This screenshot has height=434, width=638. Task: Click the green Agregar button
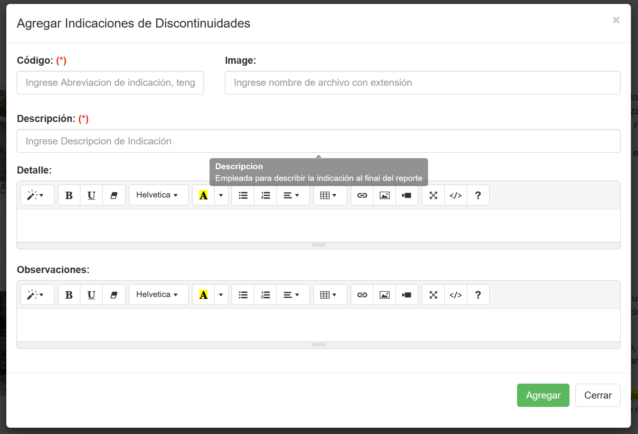[543, 395]
